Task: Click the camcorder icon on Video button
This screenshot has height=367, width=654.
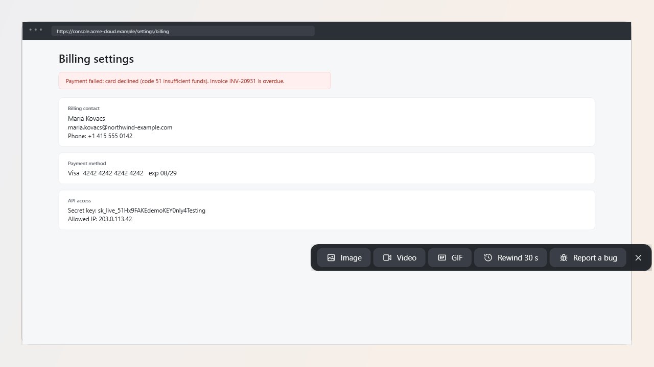Action: click(387, 258)
